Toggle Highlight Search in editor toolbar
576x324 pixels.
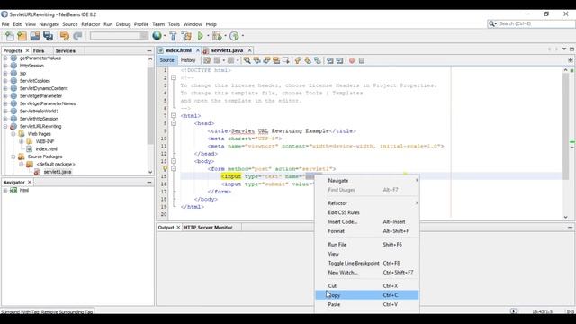click(x=276, y=60)
